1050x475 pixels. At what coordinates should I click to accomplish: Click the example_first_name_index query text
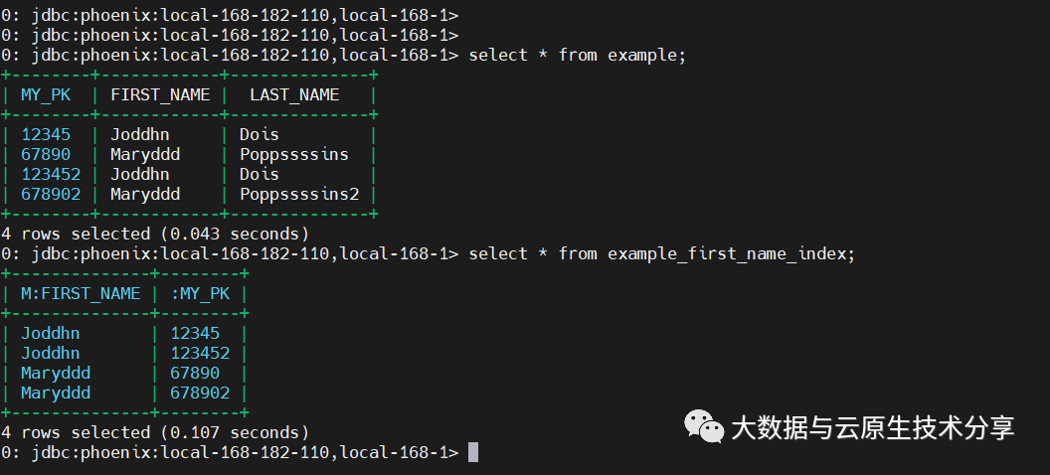pyautogui.click(x=732, y=254)
